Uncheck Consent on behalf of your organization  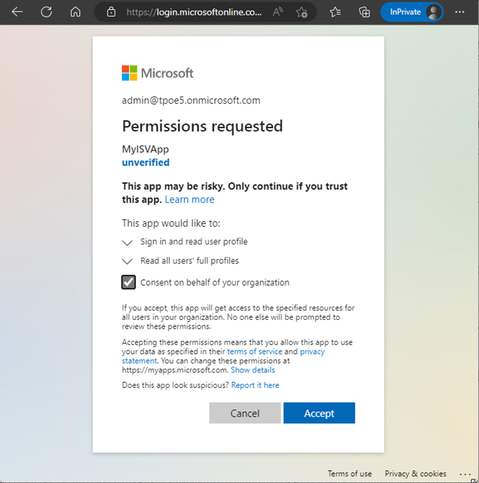[x=128, y=282]
